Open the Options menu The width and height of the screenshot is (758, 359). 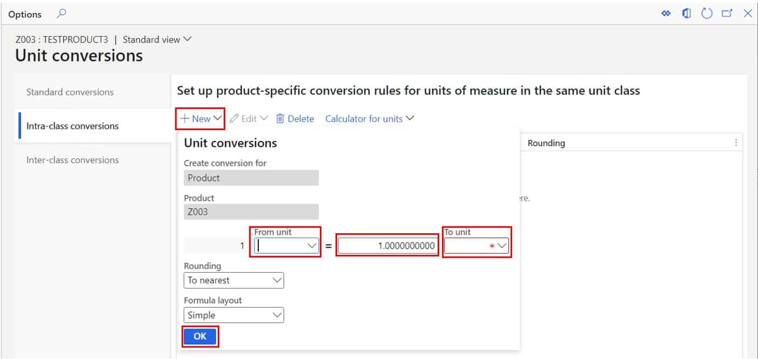click(25, 13)
